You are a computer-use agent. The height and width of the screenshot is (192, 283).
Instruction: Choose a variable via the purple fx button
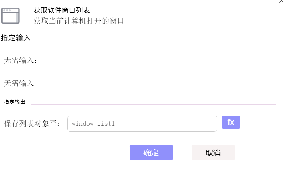coord(231,122)
